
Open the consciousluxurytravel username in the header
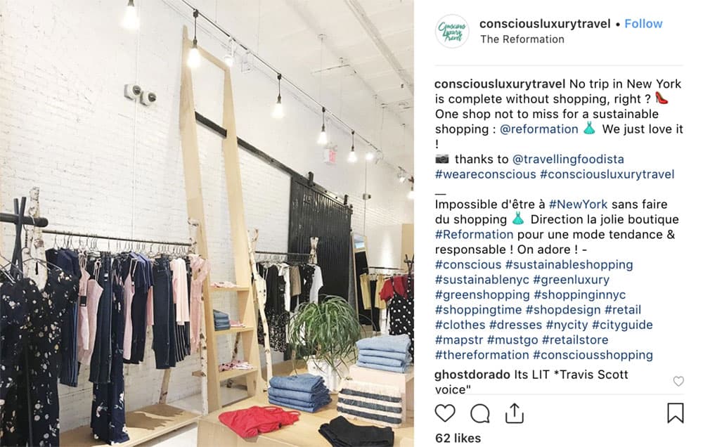[545, 24]
